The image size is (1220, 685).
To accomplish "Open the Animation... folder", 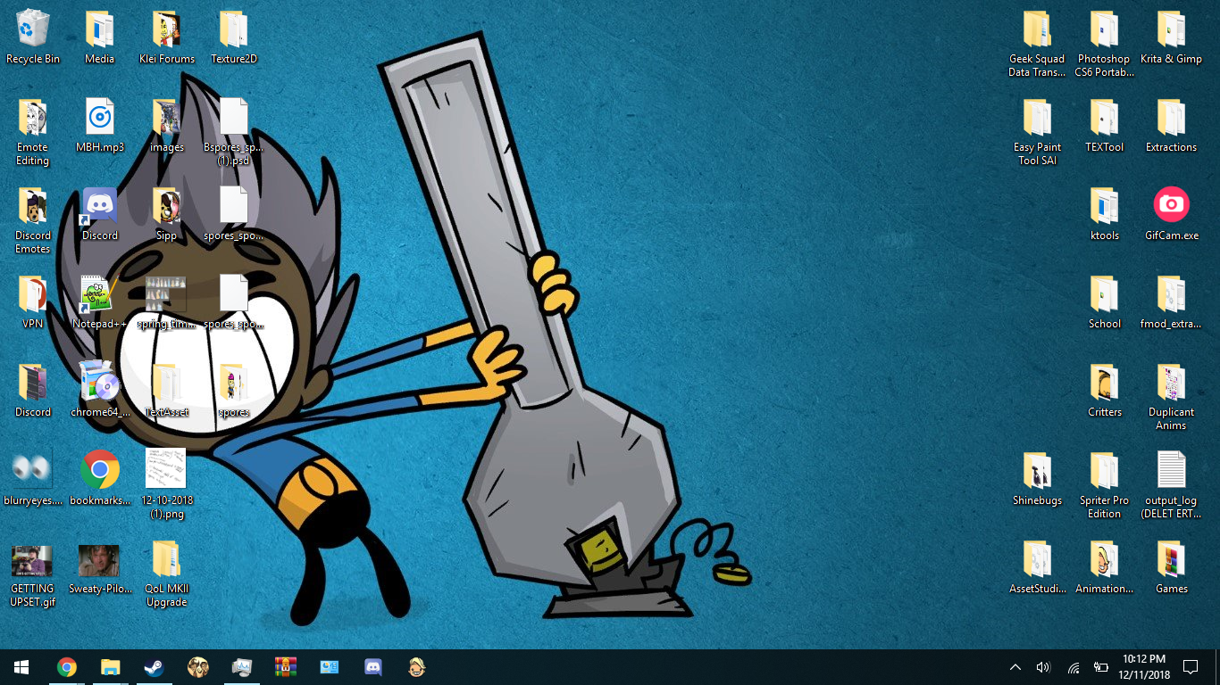I will pos(1104,567).
